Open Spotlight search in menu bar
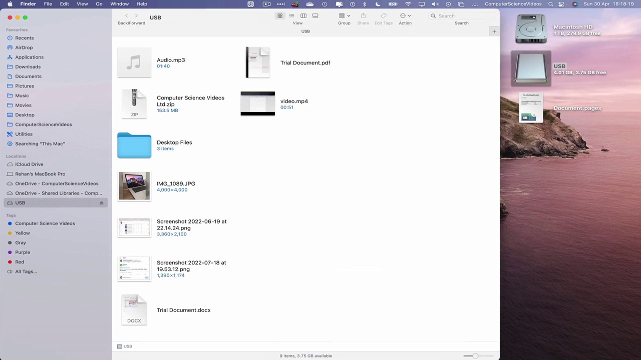The height and width of the screenshot is (360, 641). point(551,4)
